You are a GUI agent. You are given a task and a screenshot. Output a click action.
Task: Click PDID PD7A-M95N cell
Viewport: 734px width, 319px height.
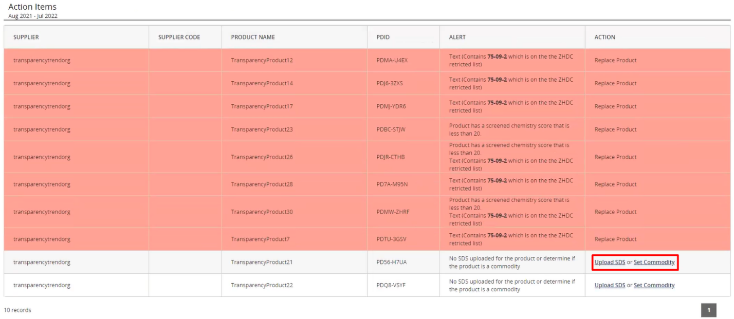tap(392, 184)
